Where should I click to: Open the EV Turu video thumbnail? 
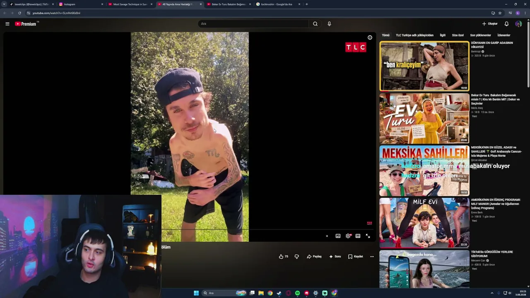click(x=424, y=118)
